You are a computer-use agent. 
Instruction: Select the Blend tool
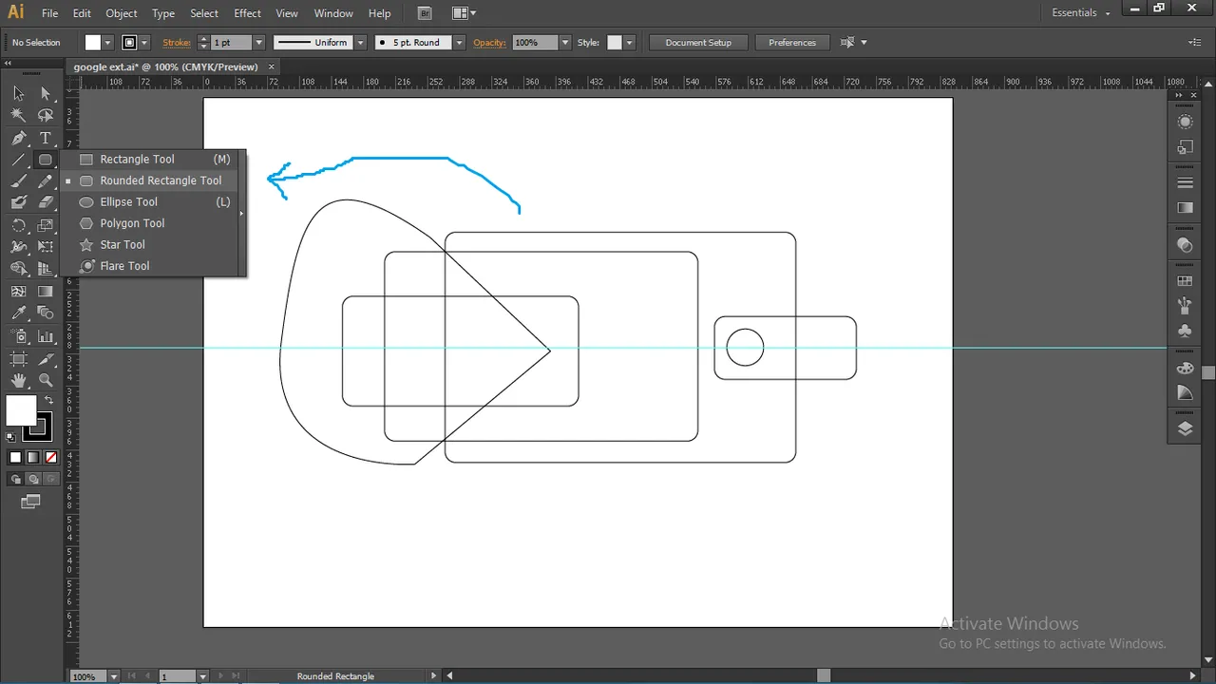45,313
